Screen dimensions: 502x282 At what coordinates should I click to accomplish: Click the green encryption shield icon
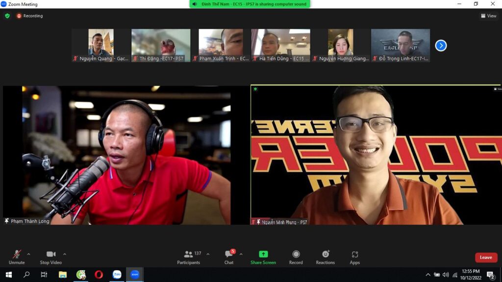pyautogui.click(x=7, y=16)
